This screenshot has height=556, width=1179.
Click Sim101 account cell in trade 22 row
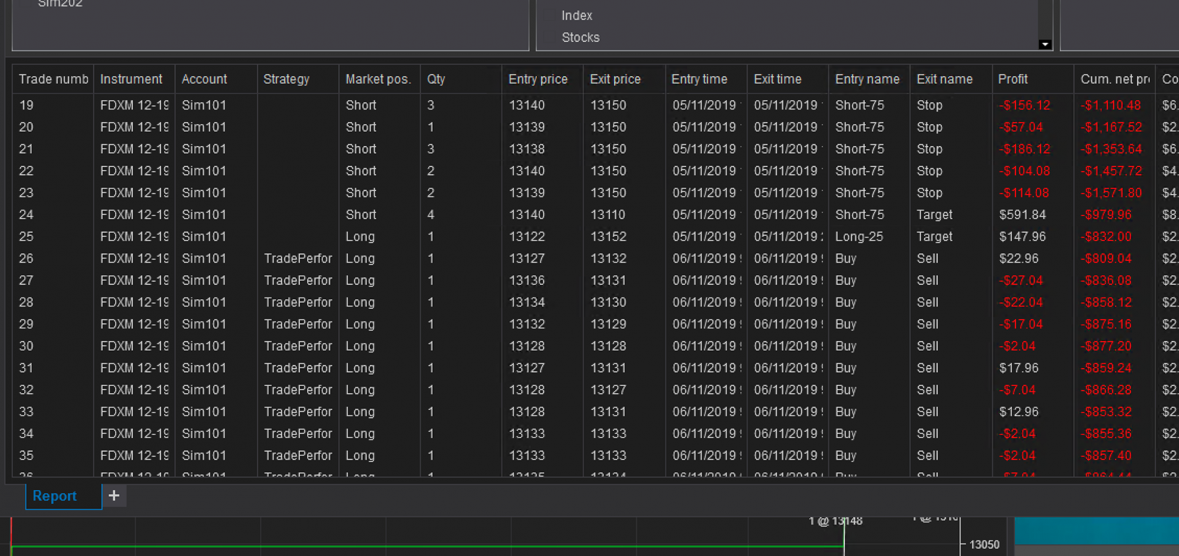coord(204,171)
